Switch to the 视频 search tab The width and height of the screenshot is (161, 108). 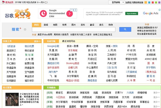(x=64, y=25)
